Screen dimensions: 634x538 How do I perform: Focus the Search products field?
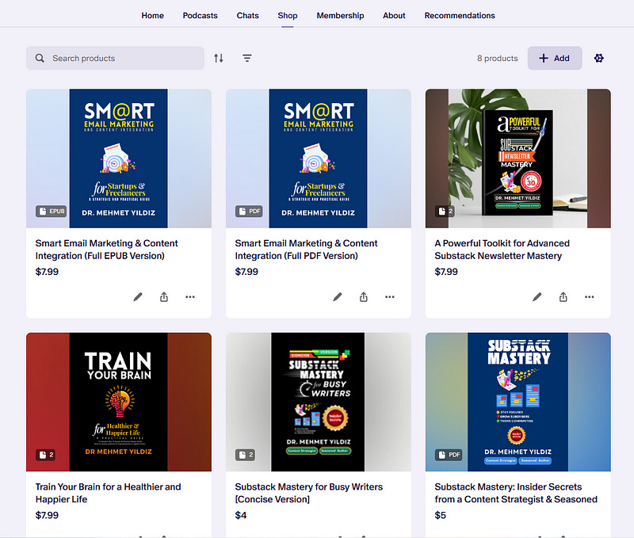115,58
